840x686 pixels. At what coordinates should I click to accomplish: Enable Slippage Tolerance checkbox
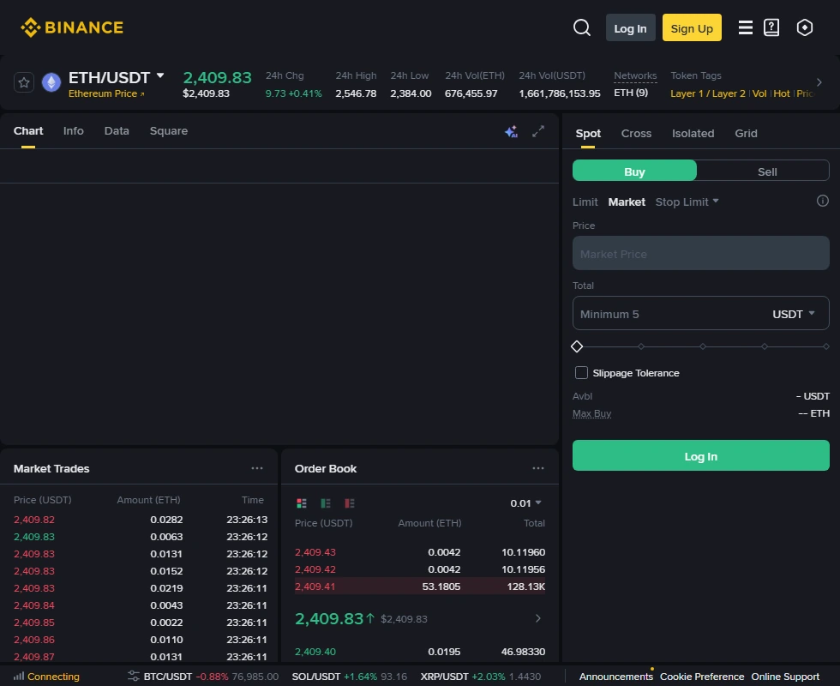(x=581, y=372)
